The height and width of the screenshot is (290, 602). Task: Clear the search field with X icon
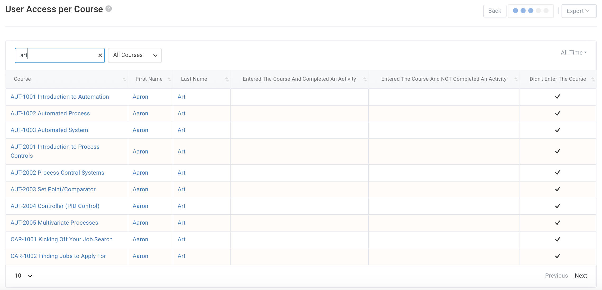coord(100,55)
